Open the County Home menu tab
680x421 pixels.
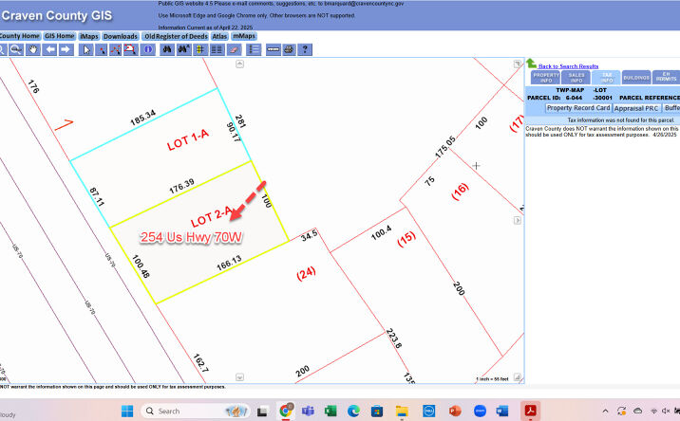(20, 36)
